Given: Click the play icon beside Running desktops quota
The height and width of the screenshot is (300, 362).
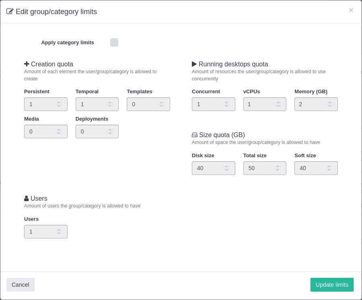Looking at the screenshot, I should [x=194, y=64].
